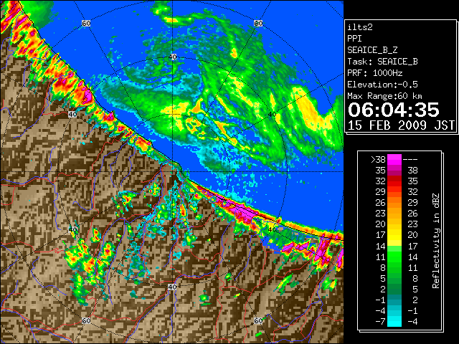Select the '40' label near the coast at east-southeast

click(273, 229)
